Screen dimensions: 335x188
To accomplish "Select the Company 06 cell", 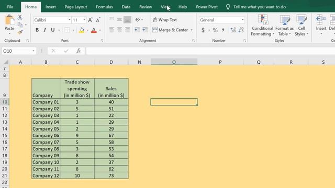I will pos(46,135).
